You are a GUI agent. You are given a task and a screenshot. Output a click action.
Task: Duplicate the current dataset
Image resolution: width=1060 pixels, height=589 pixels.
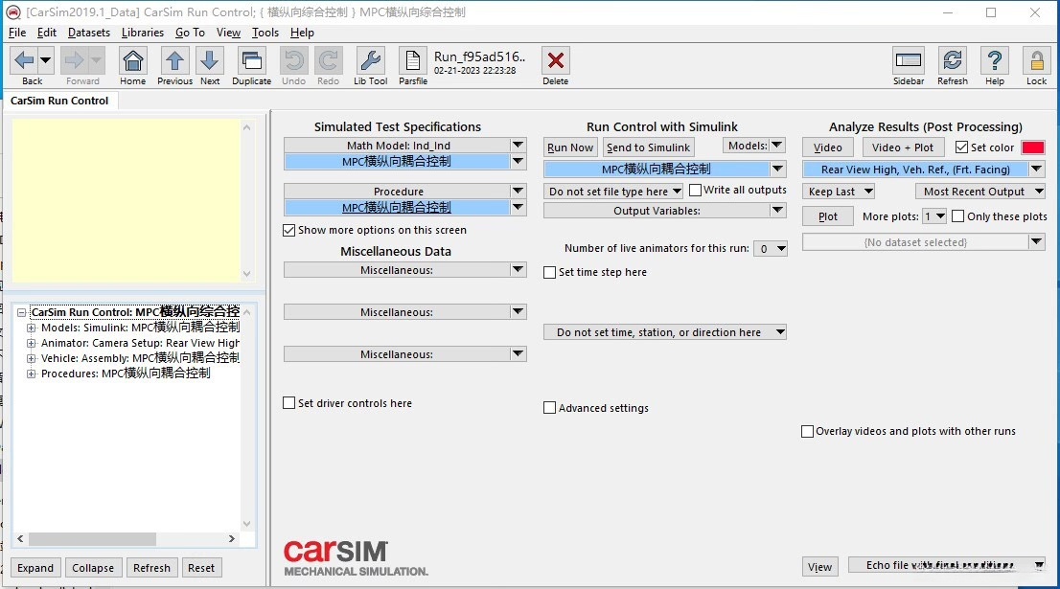pyautogui.click(x=251, y=60)
